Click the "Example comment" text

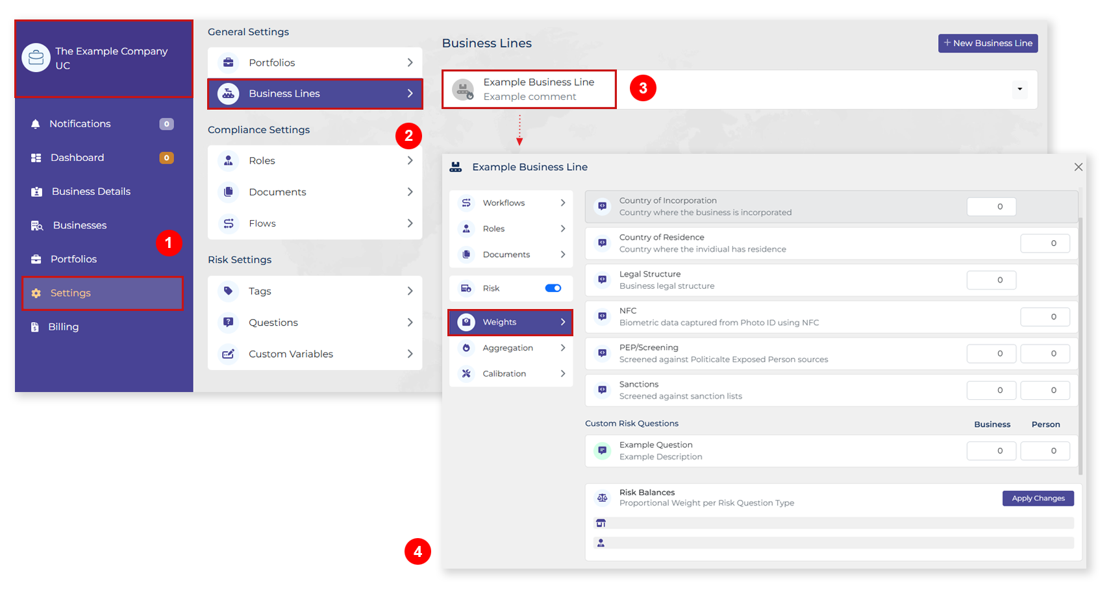point(529,97)
